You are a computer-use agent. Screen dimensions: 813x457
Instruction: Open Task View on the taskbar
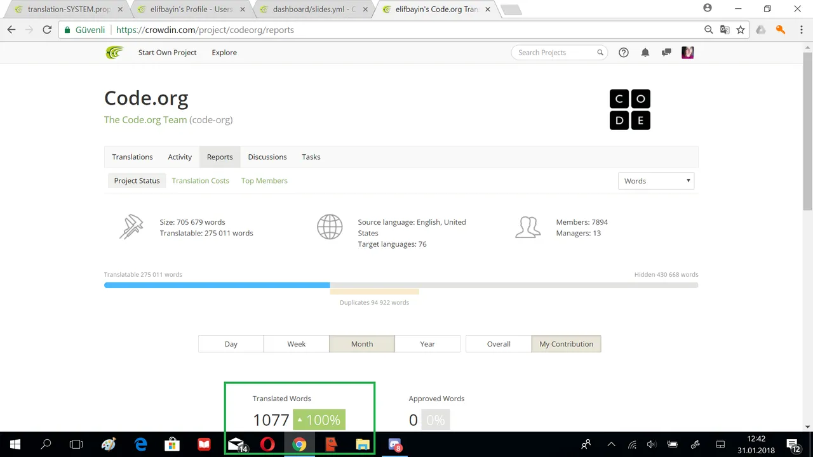point(76,444)
